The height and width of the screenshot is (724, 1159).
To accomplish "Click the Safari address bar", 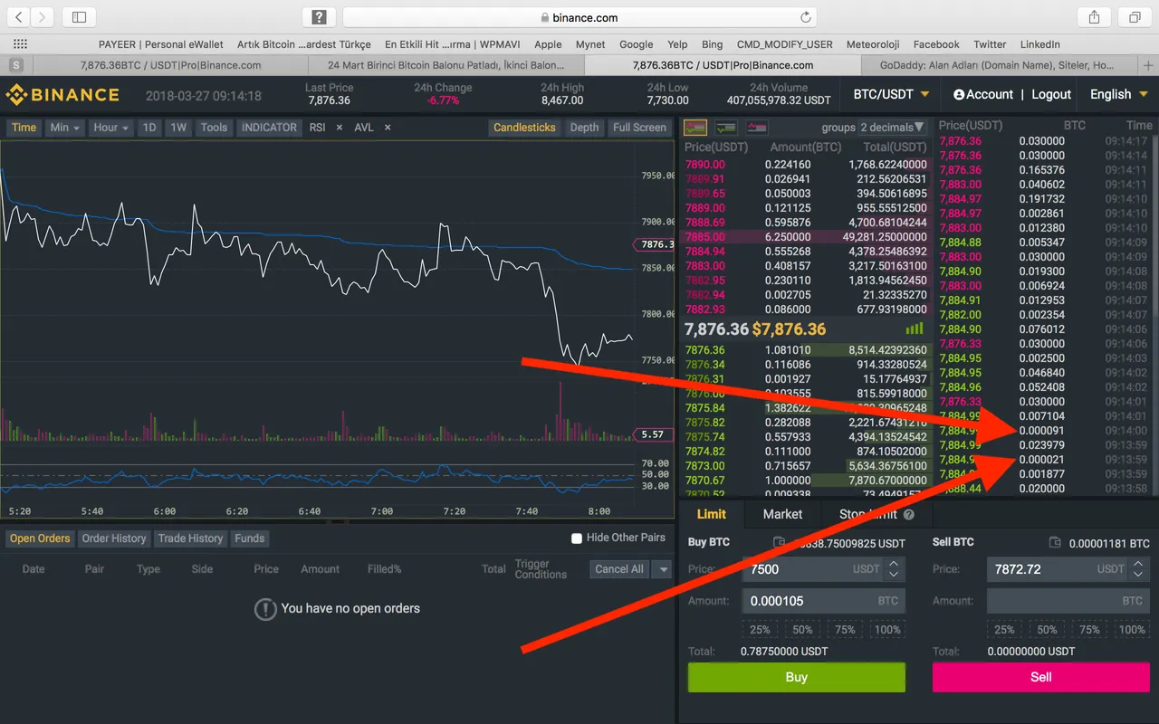I will point(579,17).
